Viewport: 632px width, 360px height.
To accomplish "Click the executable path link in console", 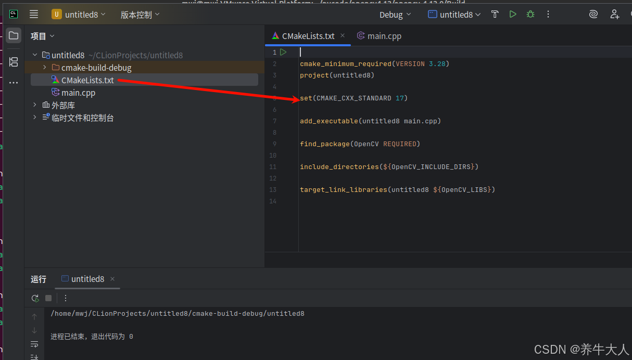I will tap(178, 314).
